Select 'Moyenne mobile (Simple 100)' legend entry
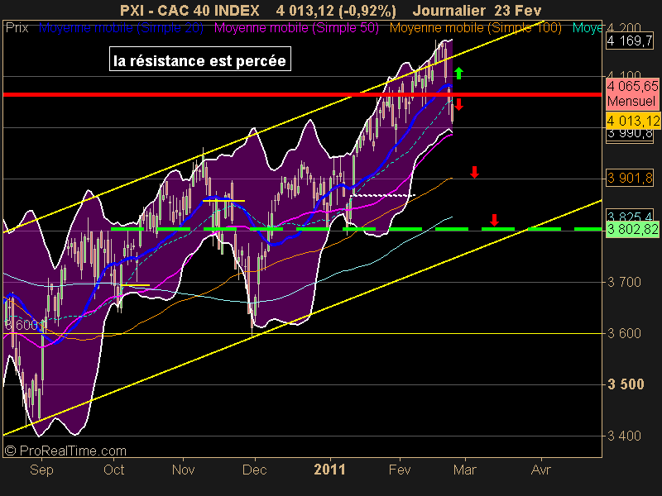The width and height of the screenshot is (662, 496). 475,28
